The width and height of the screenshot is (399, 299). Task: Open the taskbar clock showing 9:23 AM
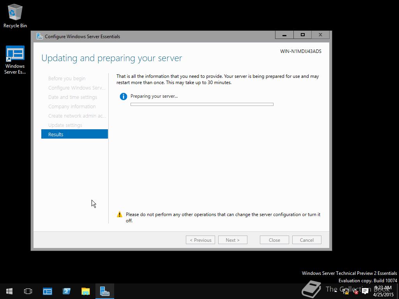[x=383, y=291]
